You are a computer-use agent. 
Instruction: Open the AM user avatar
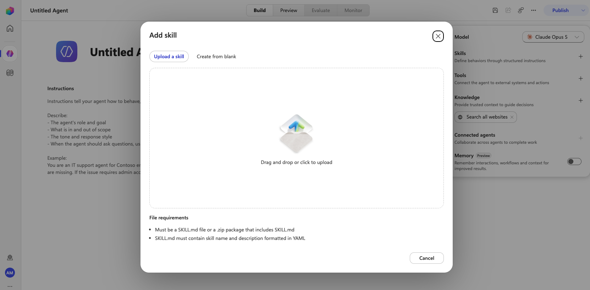[10, 273]
